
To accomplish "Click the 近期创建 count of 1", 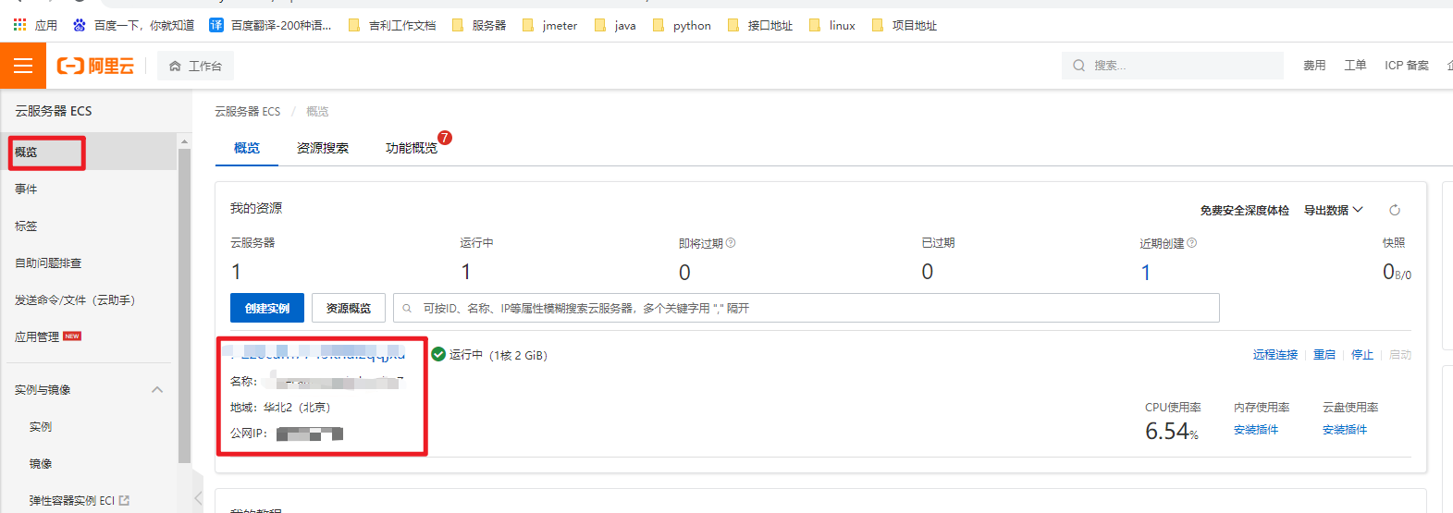I will click(x=1145, y=272).
